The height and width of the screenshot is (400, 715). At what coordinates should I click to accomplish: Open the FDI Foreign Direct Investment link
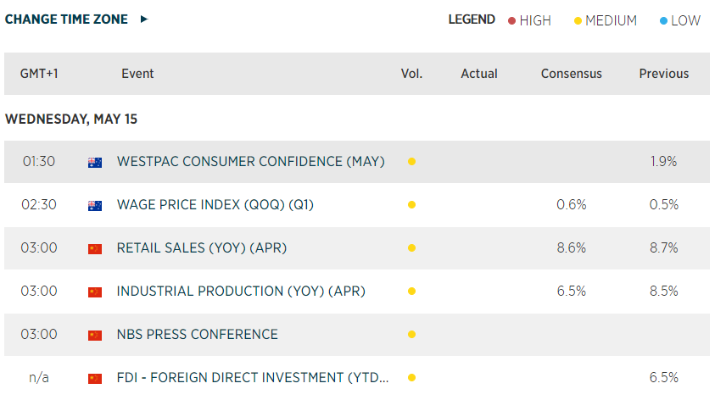click(253, 378)
